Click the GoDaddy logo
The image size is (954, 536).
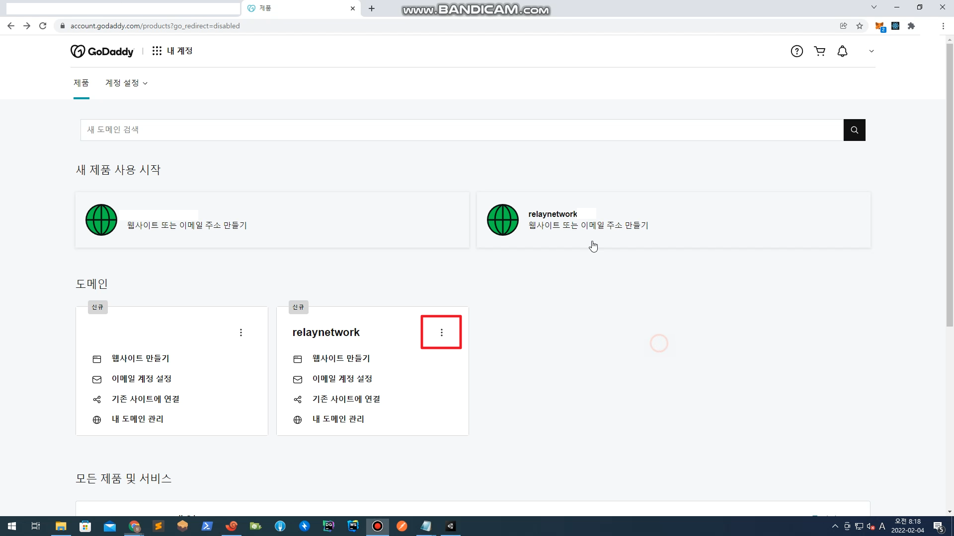102,51
